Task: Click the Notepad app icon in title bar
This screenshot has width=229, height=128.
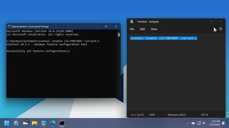Action: point(132,21)
